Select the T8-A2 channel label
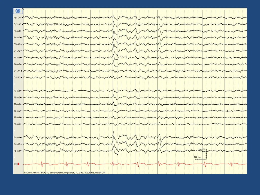Screen dimensions: 260x195 click(17, 111)
